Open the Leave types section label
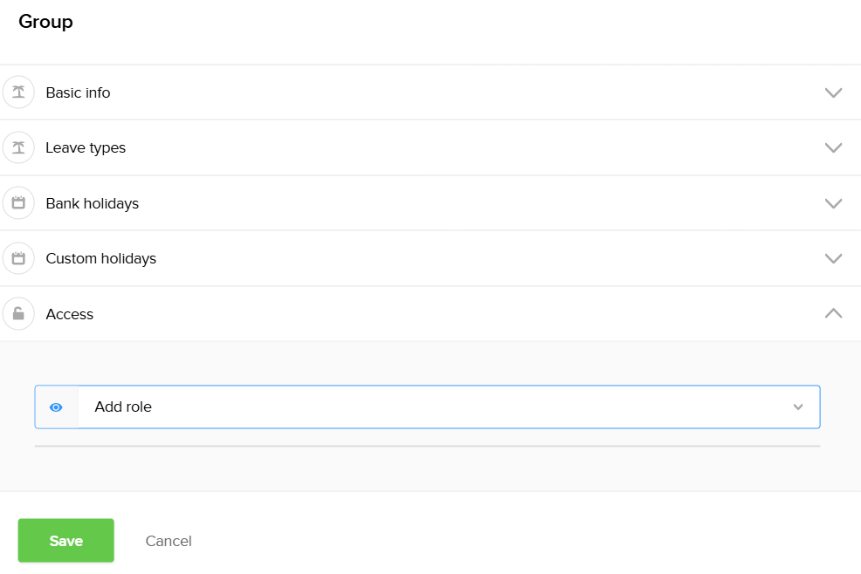This screenshot has height=574, width=861. point(86,147)
